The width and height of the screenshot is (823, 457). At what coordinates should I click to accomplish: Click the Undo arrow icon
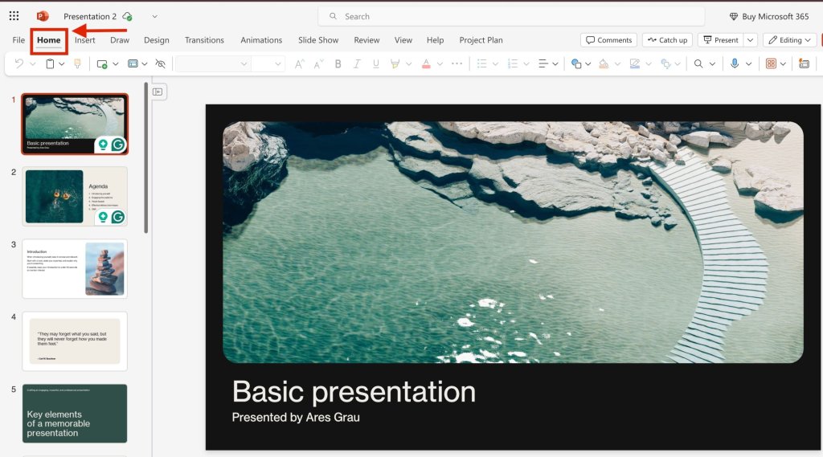[x=19, y=63]
